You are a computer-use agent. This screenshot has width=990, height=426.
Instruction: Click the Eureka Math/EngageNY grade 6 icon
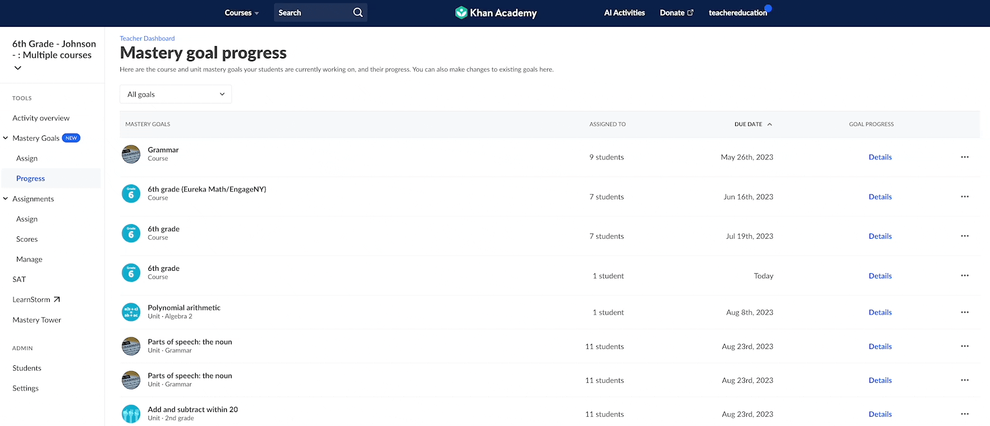pos(131,194)
